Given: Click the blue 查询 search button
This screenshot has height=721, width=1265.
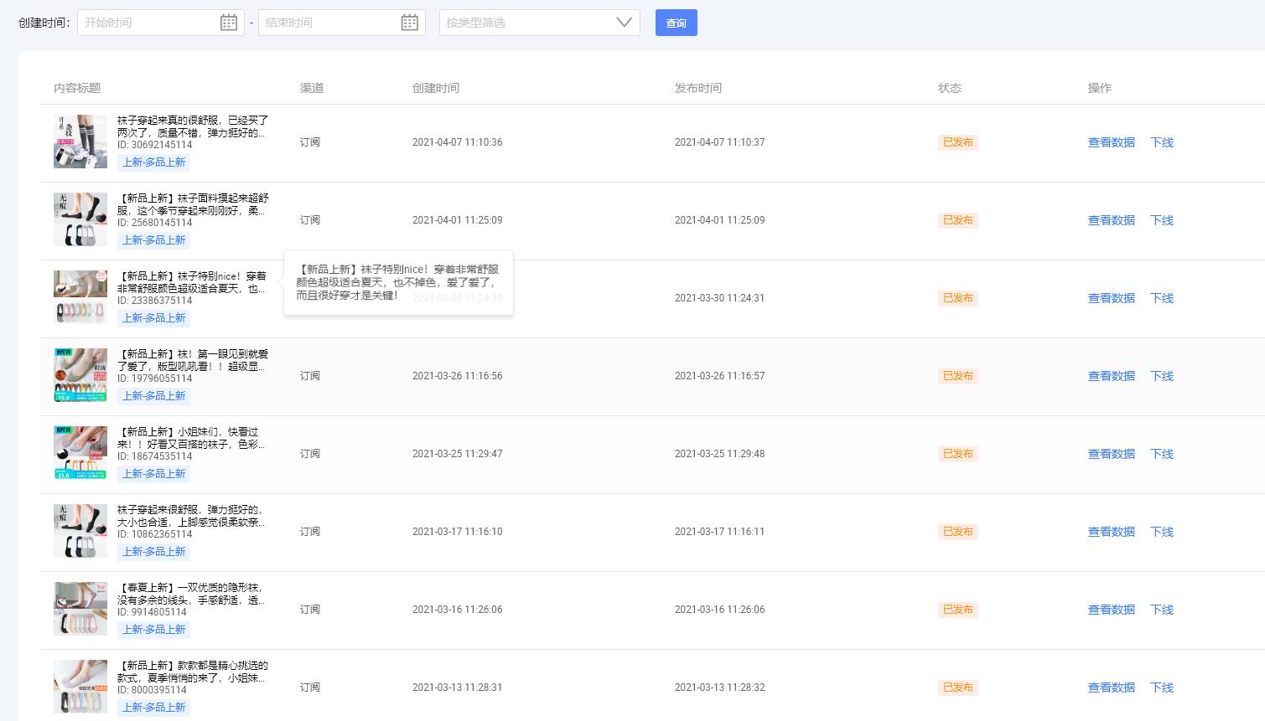Looking at the screenshot, I should [x=676, y=23].
